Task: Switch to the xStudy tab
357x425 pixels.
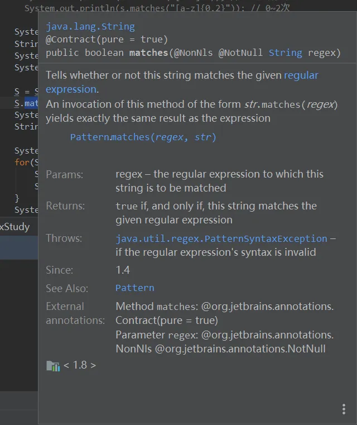Action: click(15, 227)
